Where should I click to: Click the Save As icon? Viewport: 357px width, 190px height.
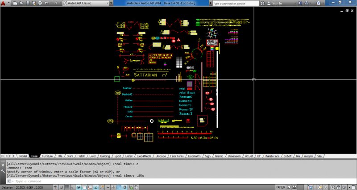click(34, 3)
